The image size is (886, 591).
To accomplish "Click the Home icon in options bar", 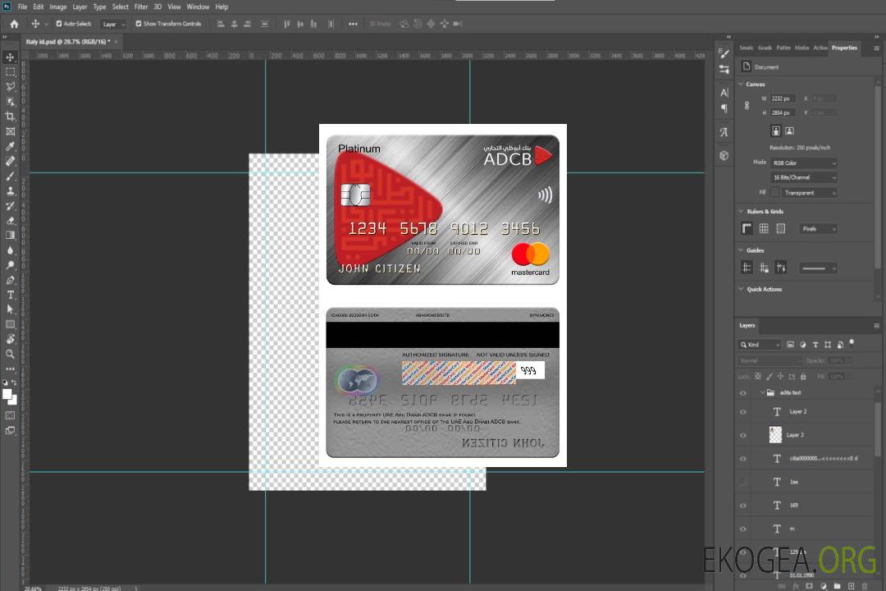I will [14, 24].
